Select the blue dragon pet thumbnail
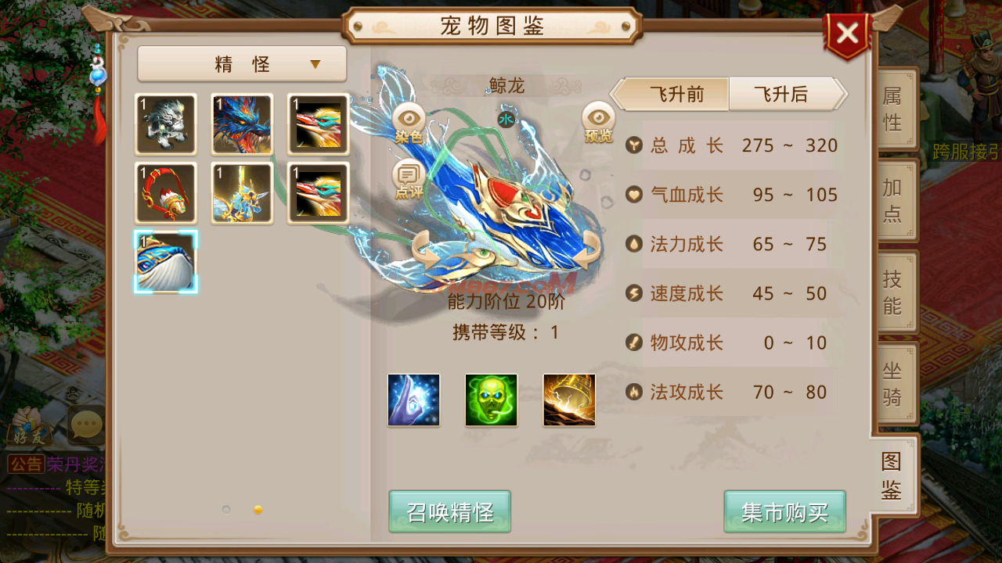Viewport: 1002px width, 563px height. tap(242, 124)
